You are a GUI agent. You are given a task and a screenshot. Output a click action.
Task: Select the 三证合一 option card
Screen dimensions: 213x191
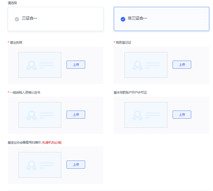pos(56,19)
